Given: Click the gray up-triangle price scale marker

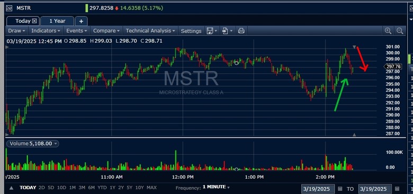Looking at the screenshot, I should pos(354,134).
